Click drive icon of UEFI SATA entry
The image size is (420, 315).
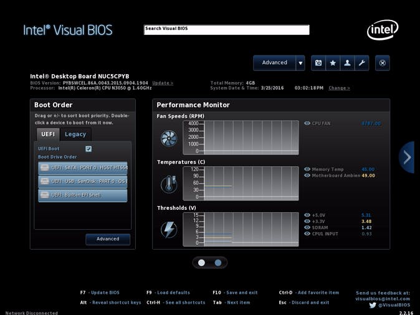[x=44, y=167]
